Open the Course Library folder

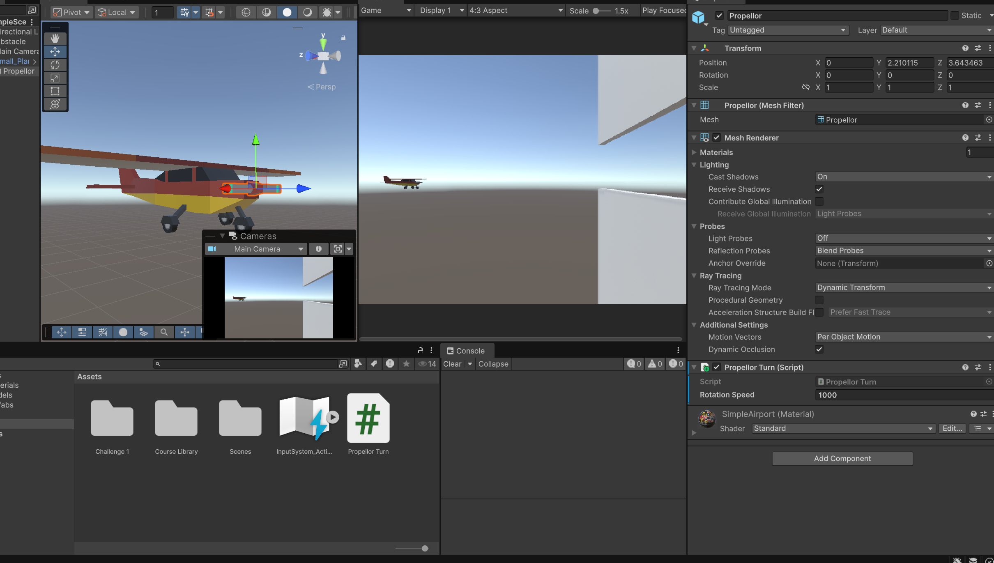[176, 424]
